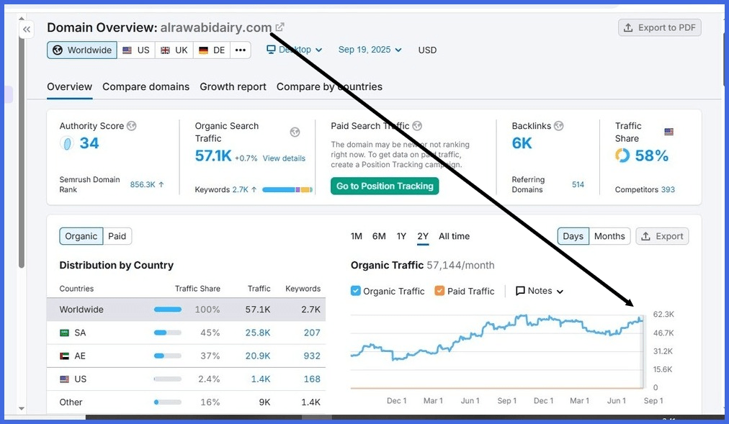Click the Export to PDF button
Viewport: 729px width, 424px height.
[x=659, y=27]
